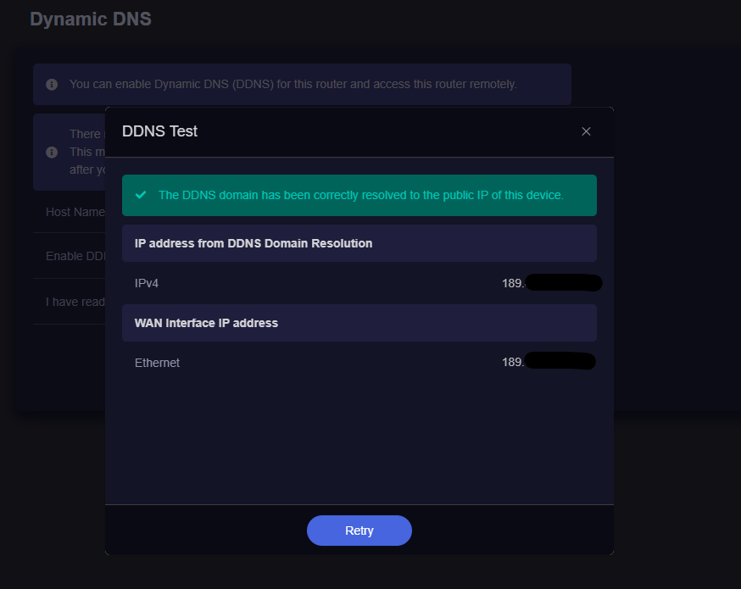The image size is (741, 589).
Task: Click the redacted Ethernet IP address value
Action: pos(549,363)
